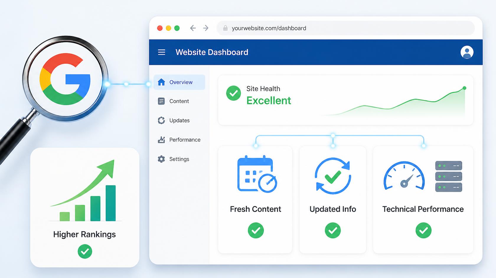Click the Site Health green checkmark

click(x=234, y=93)
